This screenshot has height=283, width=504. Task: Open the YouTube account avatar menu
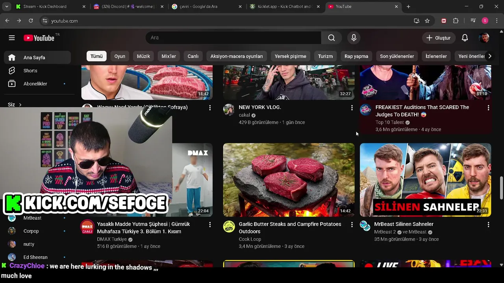pos(484,38)
